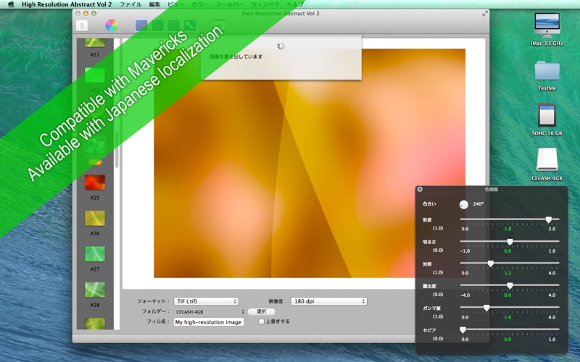Click the 240° hue value
The width and height of the screenshot is (580, 362).
coord(478,204)
